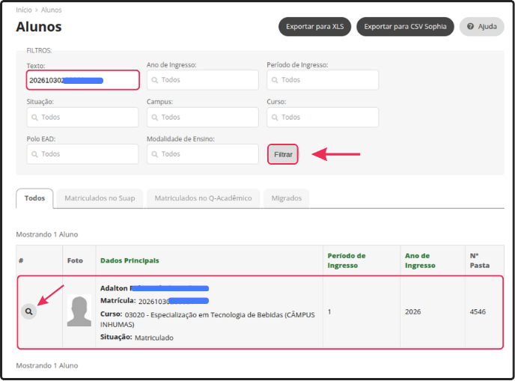Go to Início in the breadcrumb

[x=24, y=10]
